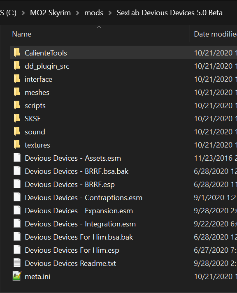
Task: Select the interface folder icon
Action: (x=17, y=79)
